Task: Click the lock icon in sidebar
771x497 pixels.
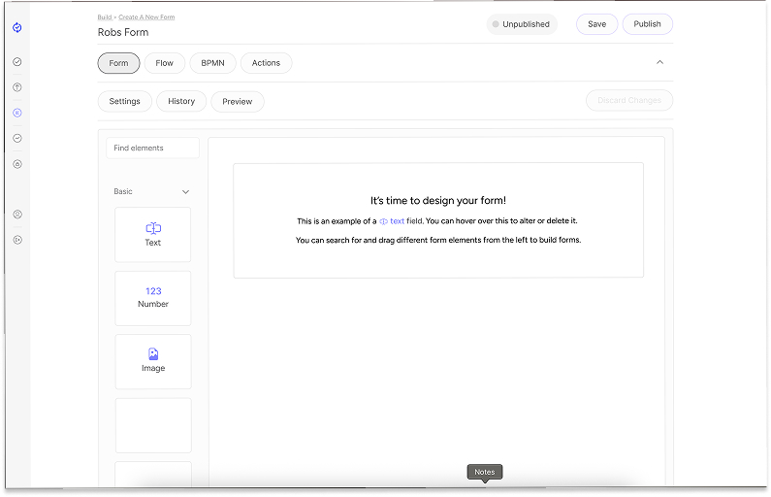Action: point(17,164)
